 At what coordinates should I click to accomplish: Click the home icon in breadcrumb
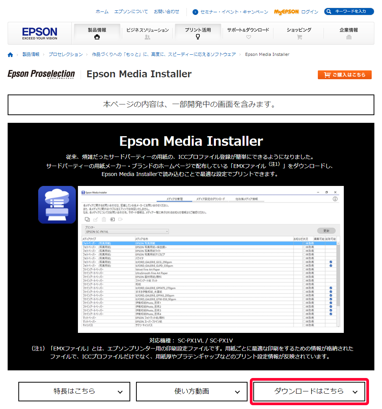click(10, 55)
